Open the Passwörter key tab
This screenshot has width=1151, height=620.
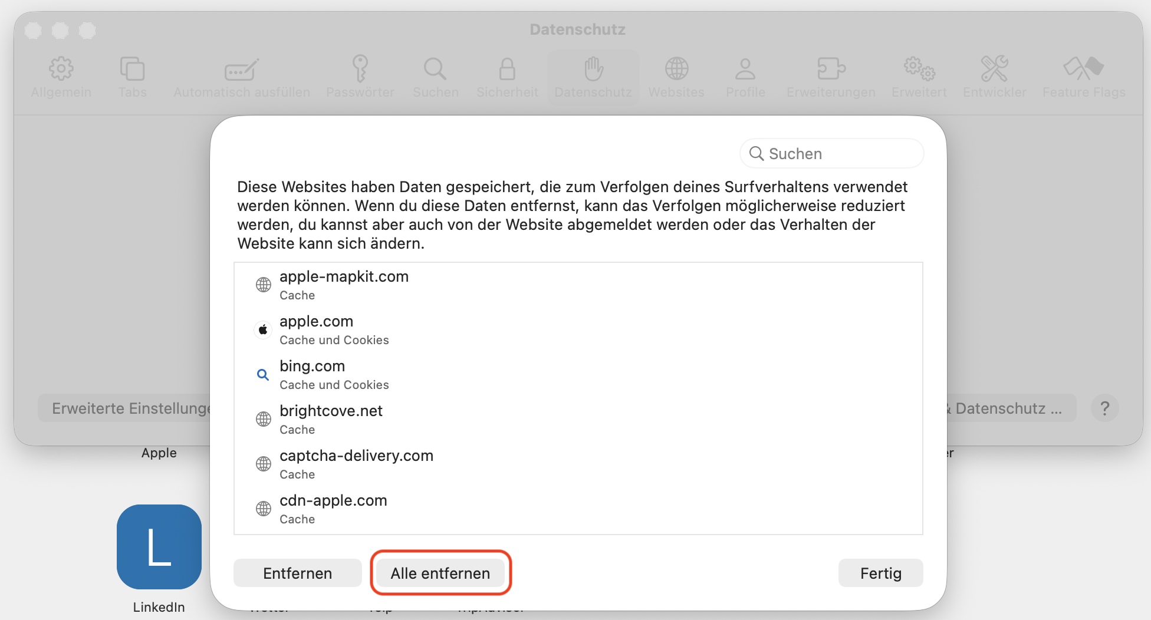[x=360, y=77]
